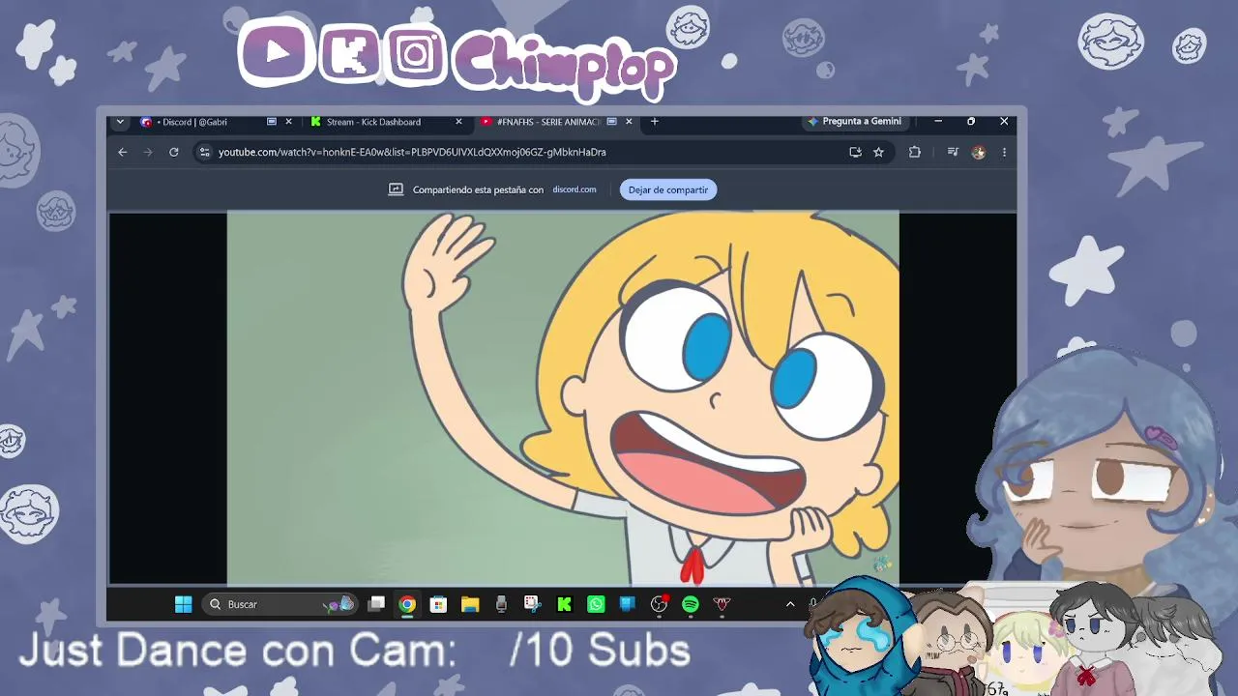1238x696 pixels.
Task: Open Task View on the taskbar
Action: click(x=377, y=604)
